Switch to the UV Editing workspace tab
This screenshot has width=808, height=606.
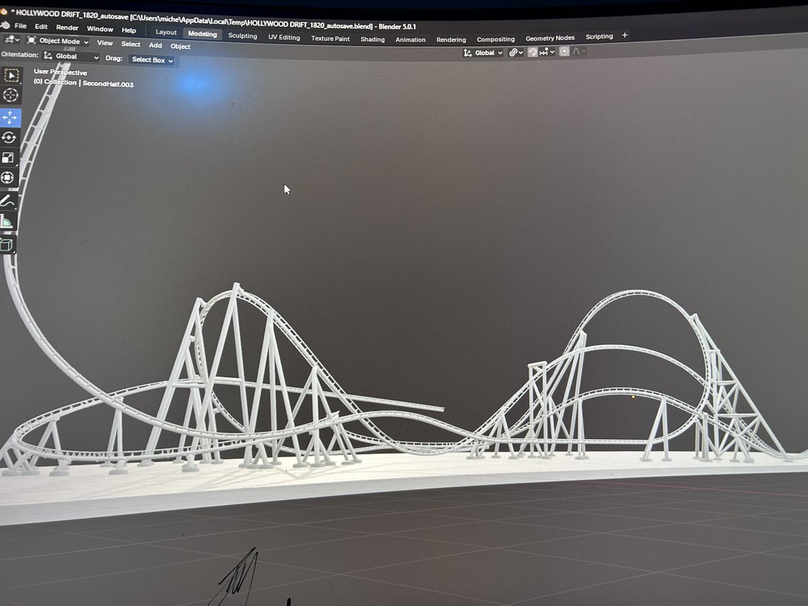pyautogui.click(x=284, y=37)
